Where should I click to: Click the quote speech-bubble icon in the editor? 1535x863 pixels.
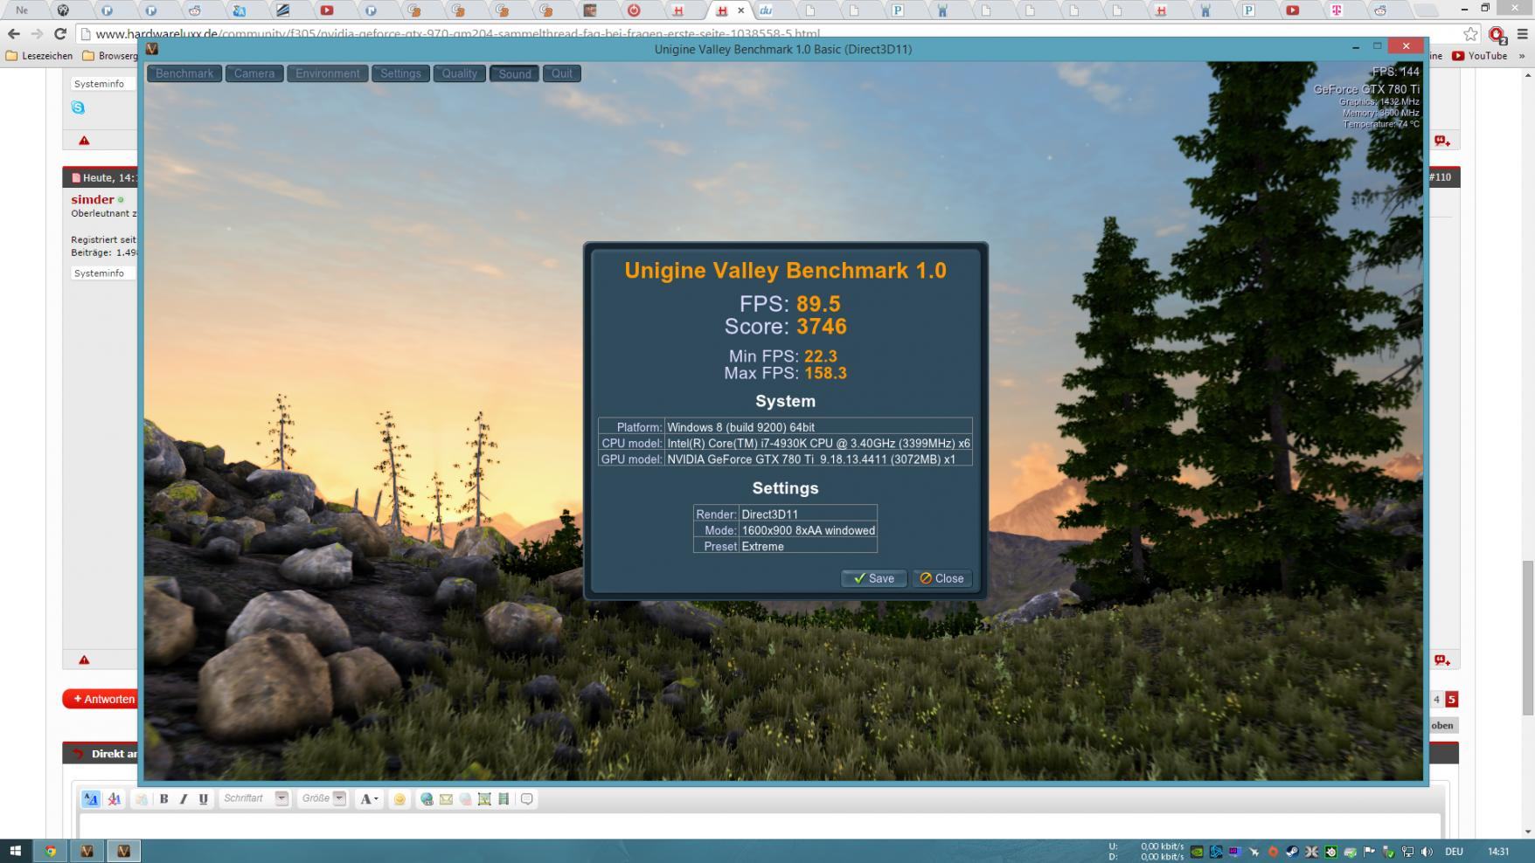click(x=527, y=799)
